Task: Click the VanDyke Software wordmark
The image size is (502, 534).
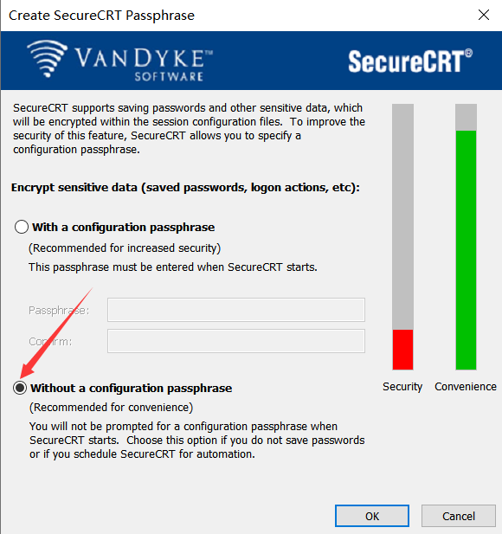Action: click(x=144, y=64)
